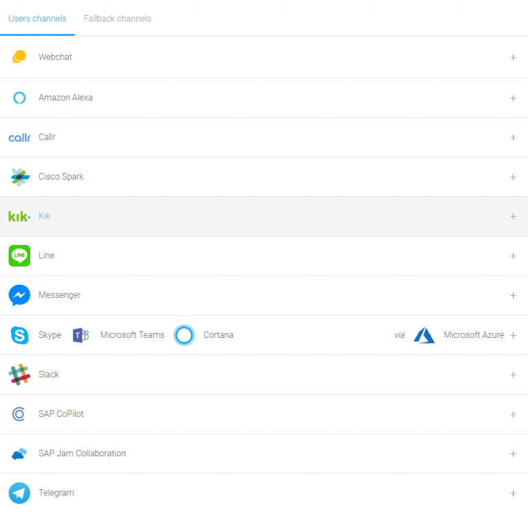
Task: Expand the Kik channel row
Action: [x=513, y=217]
